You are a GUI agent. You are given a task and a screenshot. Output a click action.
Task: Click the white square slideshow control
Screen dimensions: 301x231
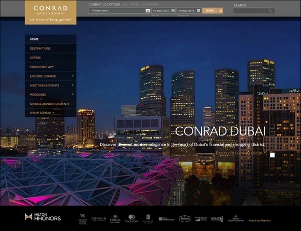click(x=272, y=155)
